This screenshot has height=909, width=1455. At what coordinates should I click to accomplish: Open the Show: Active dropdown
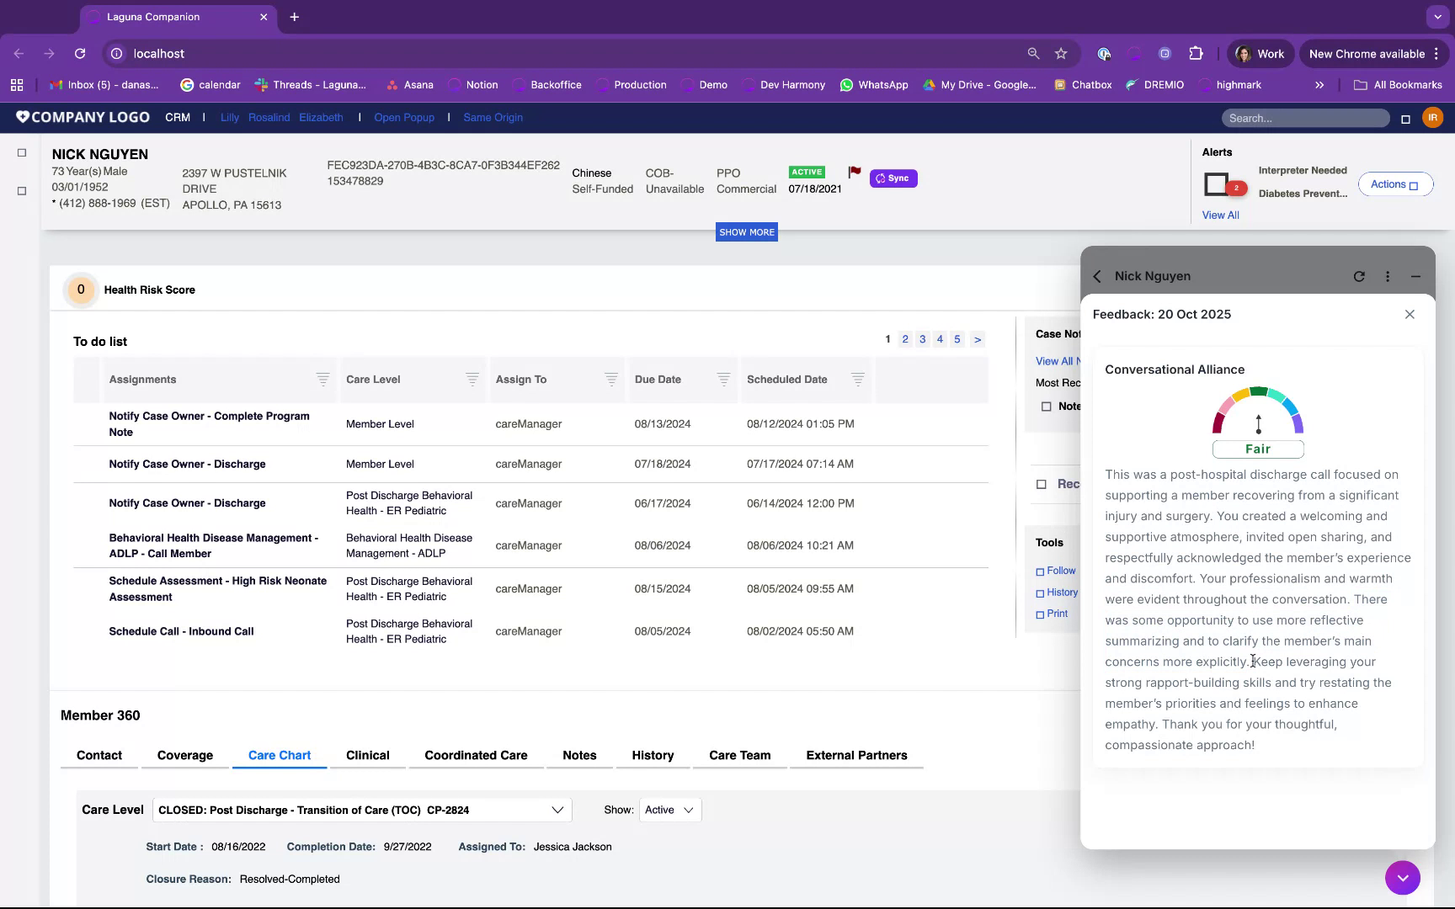669,810
